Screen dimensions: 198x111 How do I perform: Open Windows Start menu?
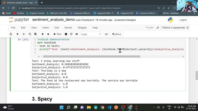pos(62,107)
